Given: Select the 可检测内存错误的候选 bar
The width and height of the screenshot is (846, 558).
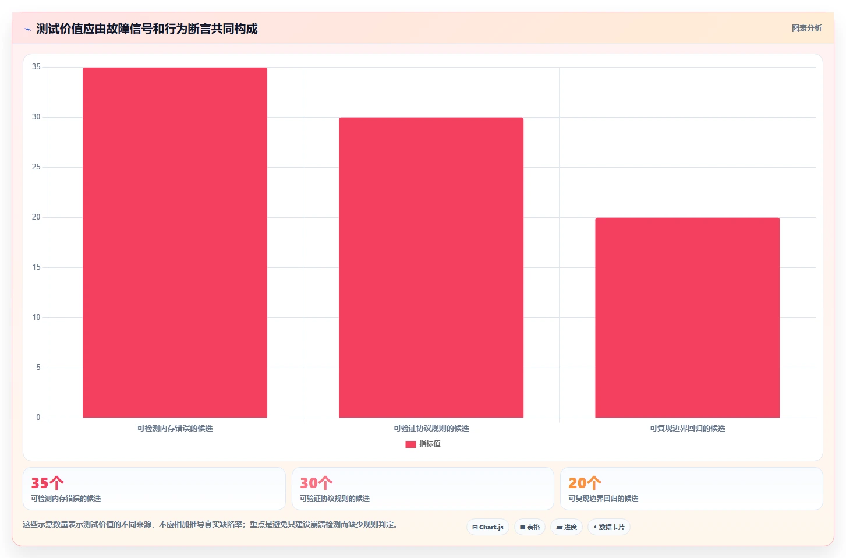Looking at the screenshot, I should pos(175,242).
